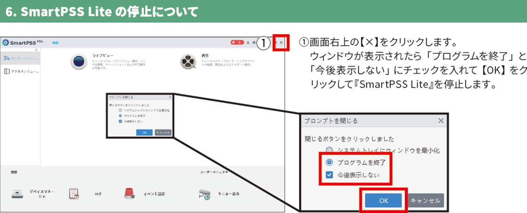
Task: Click 閉じるボタンをクリックしました text in enlarged dialog
Action: pyautogui.click(x=350, y=139)
